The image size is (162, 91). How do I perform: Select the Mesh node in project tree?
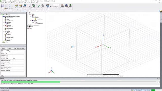(x=7, y=30)
